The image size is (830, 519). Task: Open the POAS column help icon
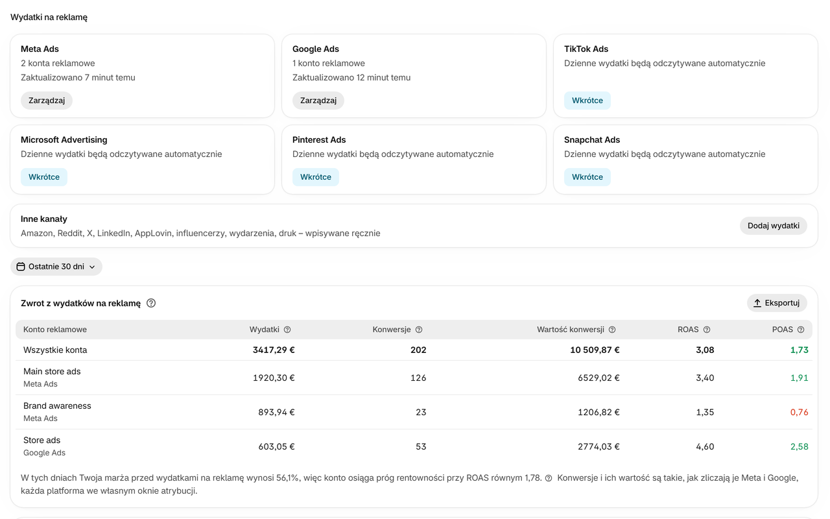point(801,330)
